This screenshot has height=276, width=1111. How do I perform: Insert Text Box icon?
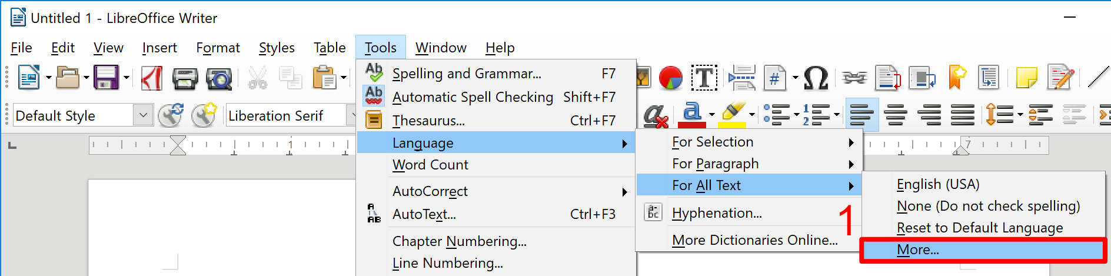(x=704, y=78)
